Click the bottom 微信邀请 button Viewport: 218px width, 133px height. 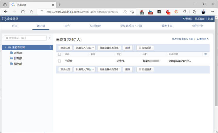(145, 69)
